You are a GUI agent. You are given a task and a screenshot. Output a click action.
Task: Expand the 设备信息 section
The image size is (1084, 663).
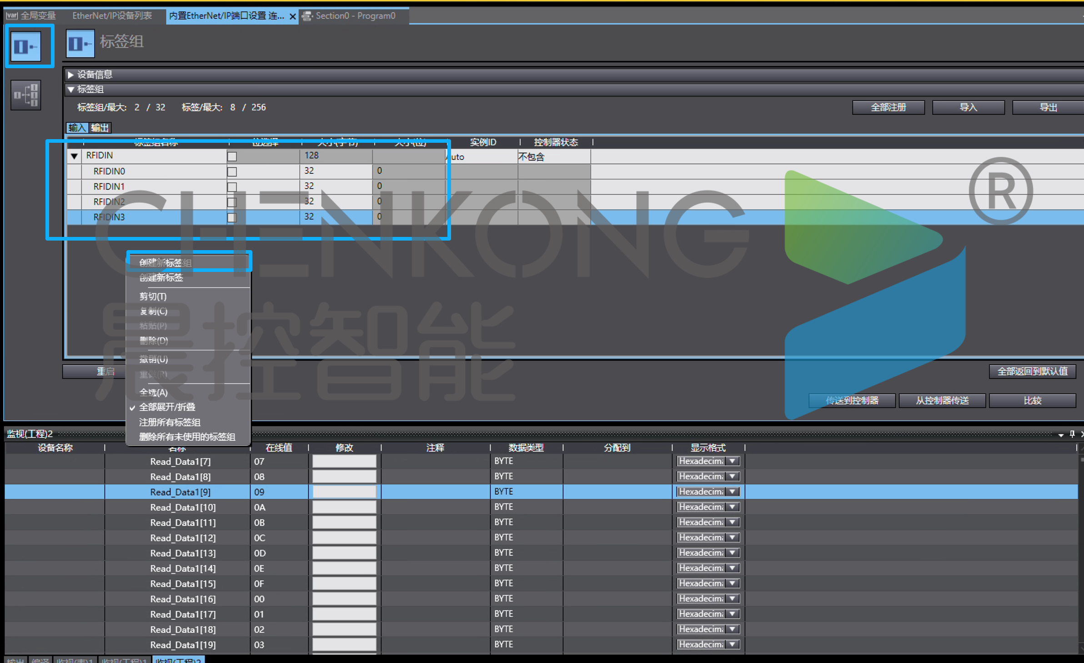[70, 75]
